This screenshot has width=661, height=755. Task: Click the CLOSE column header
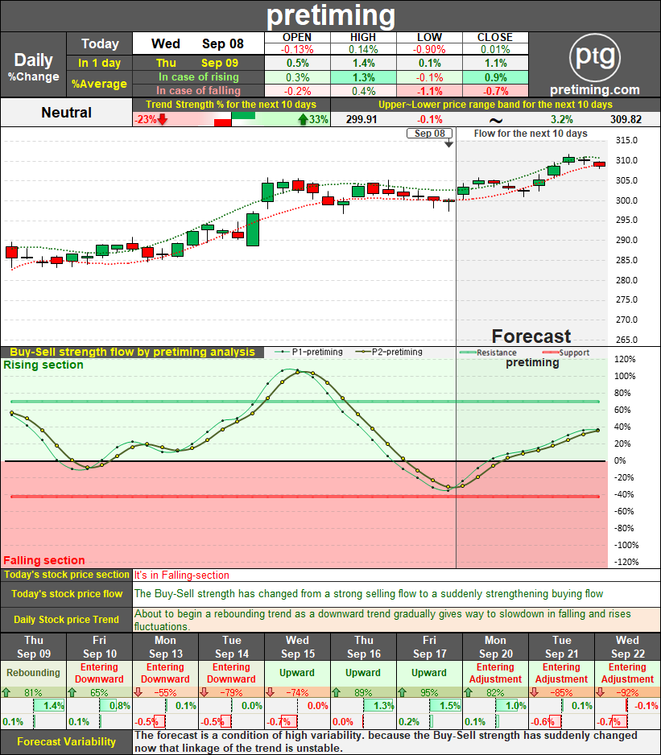[x=495, y=38]
